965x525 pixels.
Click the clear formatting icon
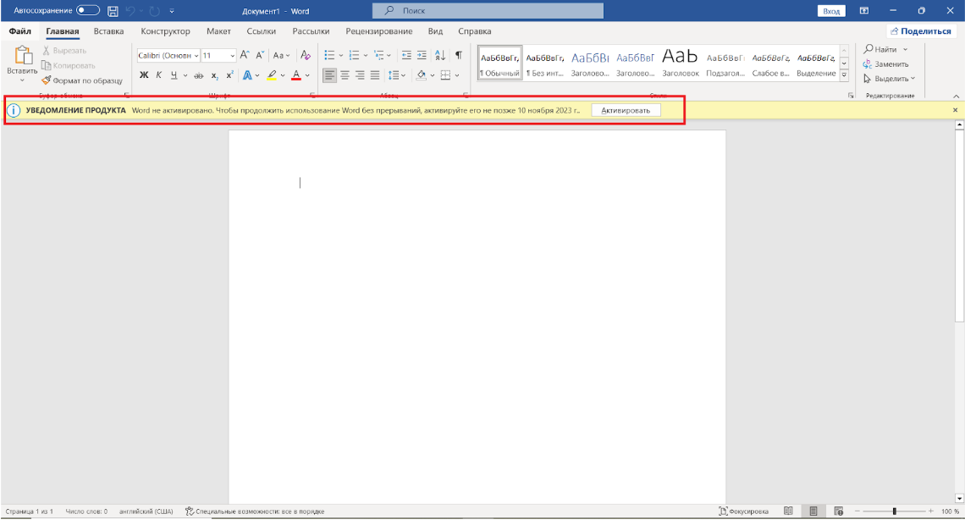[306, 55]
